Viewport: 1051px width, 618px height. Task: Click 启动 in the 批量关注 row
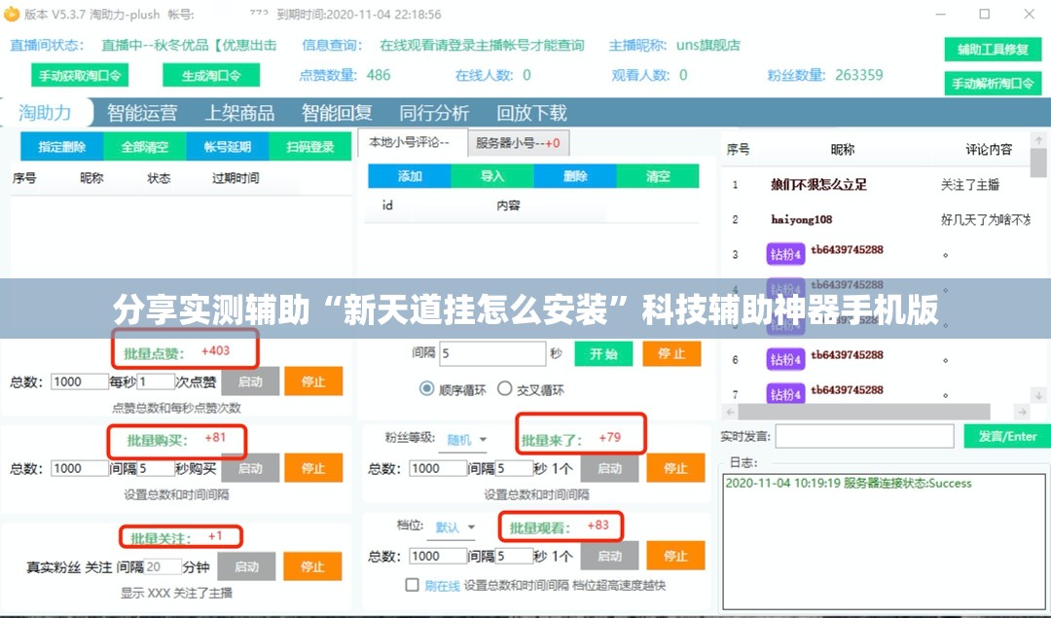[246, 566]
